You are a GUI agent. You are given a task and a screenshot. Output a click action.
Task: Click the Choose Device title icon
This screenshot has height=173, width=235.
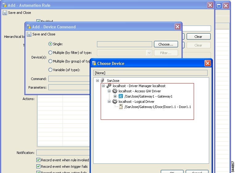(94, 63)
